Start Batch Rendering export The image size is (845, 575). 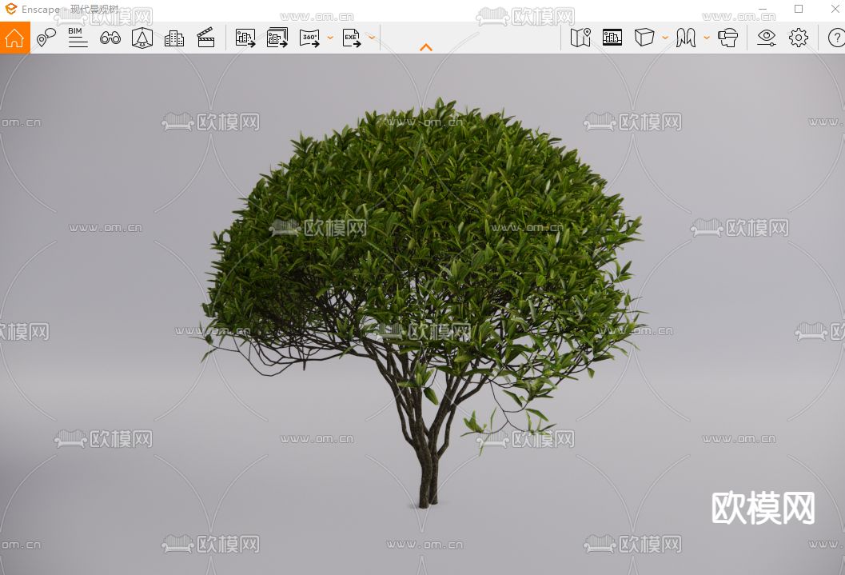[277, 38]
